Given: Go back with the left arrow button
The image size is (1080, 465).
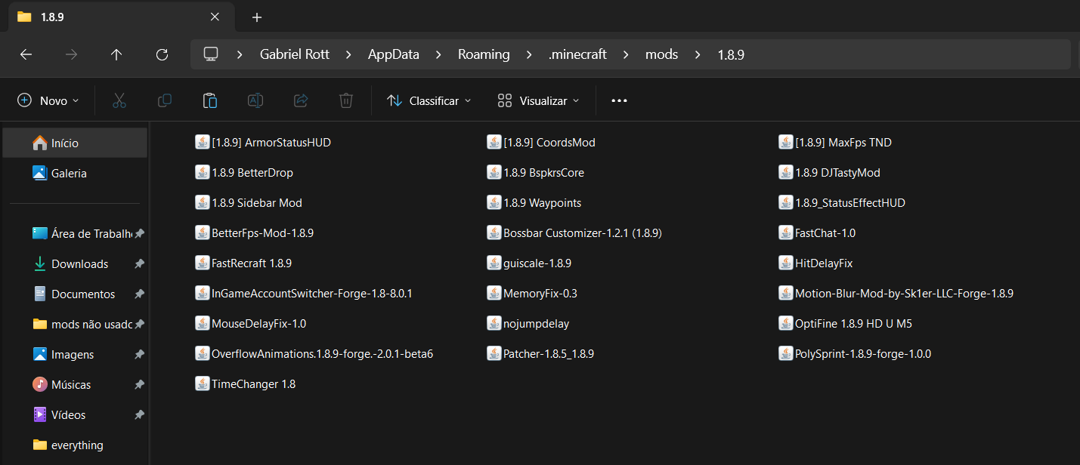Looking at the screenshot, I should (x=26, y=54).
